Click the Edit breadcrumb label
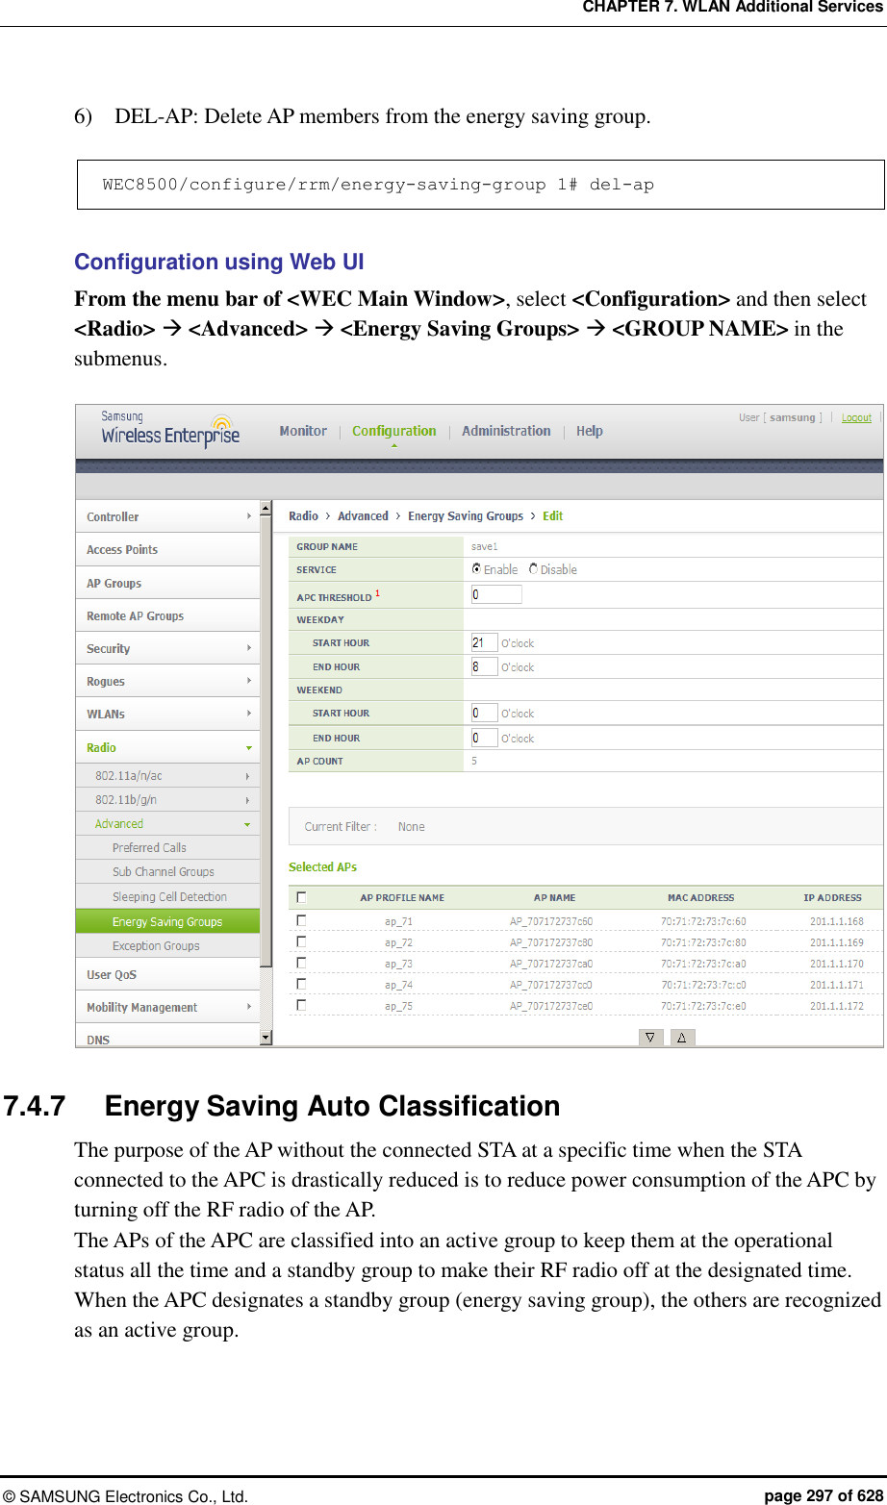This screenshot has width=887, height=1505. point(553,515)
